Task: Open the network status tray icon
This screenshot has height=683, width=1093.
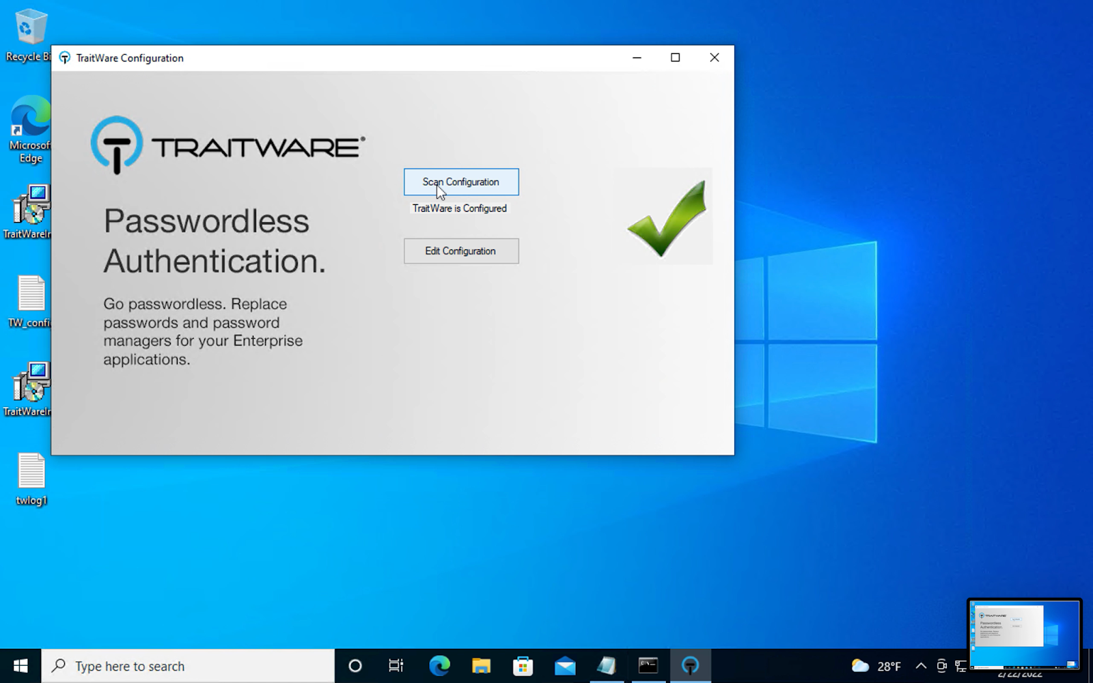Action: [x=960, y=666]
